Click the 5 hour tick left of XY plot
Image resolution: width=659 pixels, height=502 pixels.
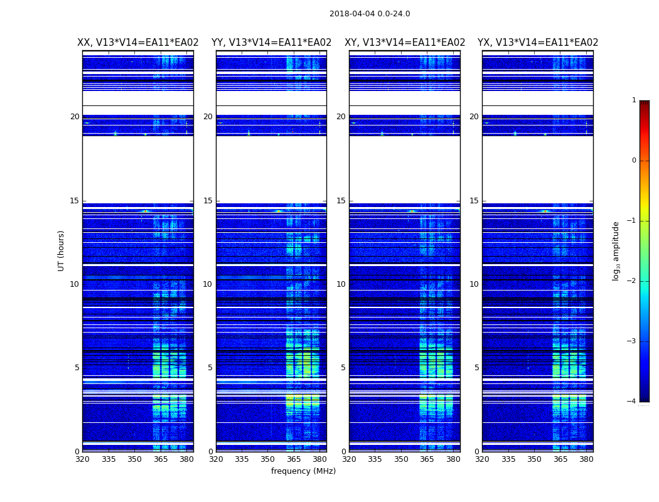343,368
